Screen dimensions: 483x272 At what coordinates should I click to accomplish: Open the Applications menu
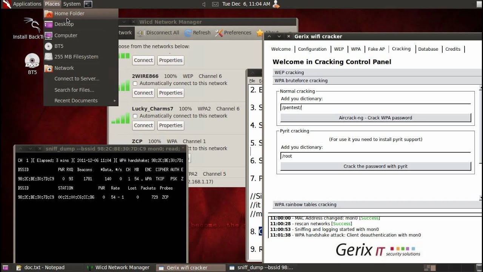click(x=27, y=4)
